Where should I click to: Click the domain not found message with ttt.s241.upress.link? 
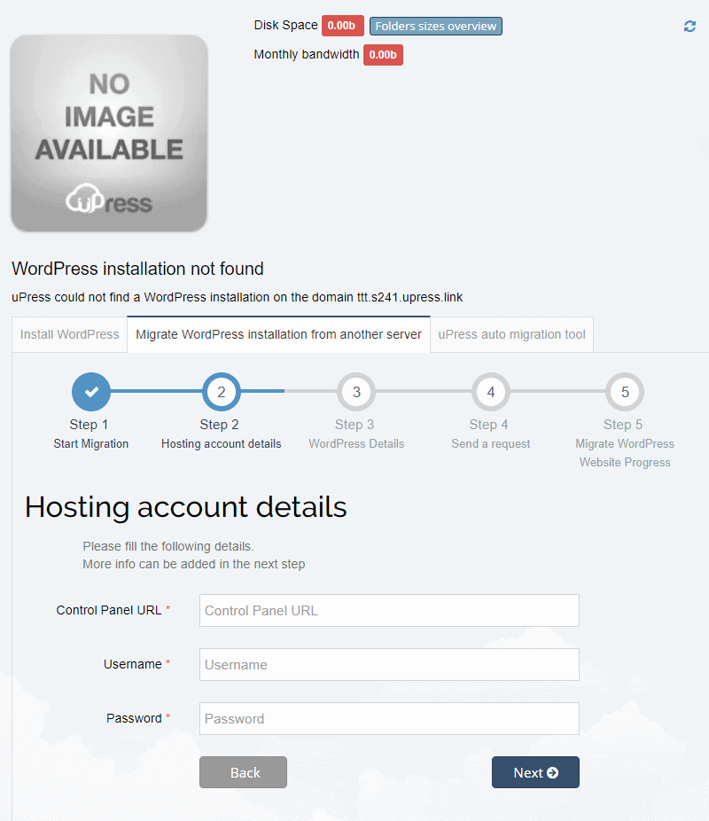click(237, 297)
